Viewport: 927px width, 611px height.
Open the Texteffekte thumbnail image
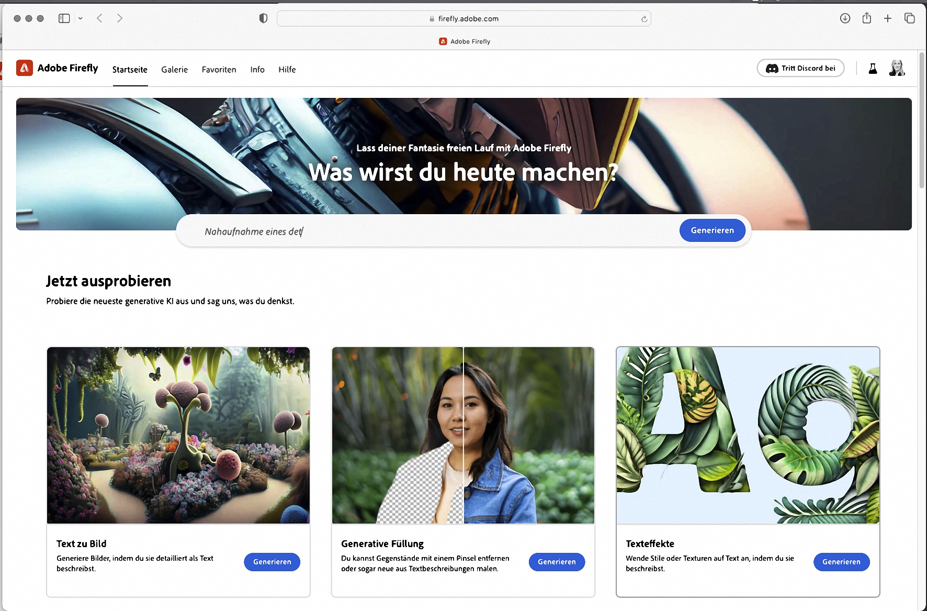point(748,435)
